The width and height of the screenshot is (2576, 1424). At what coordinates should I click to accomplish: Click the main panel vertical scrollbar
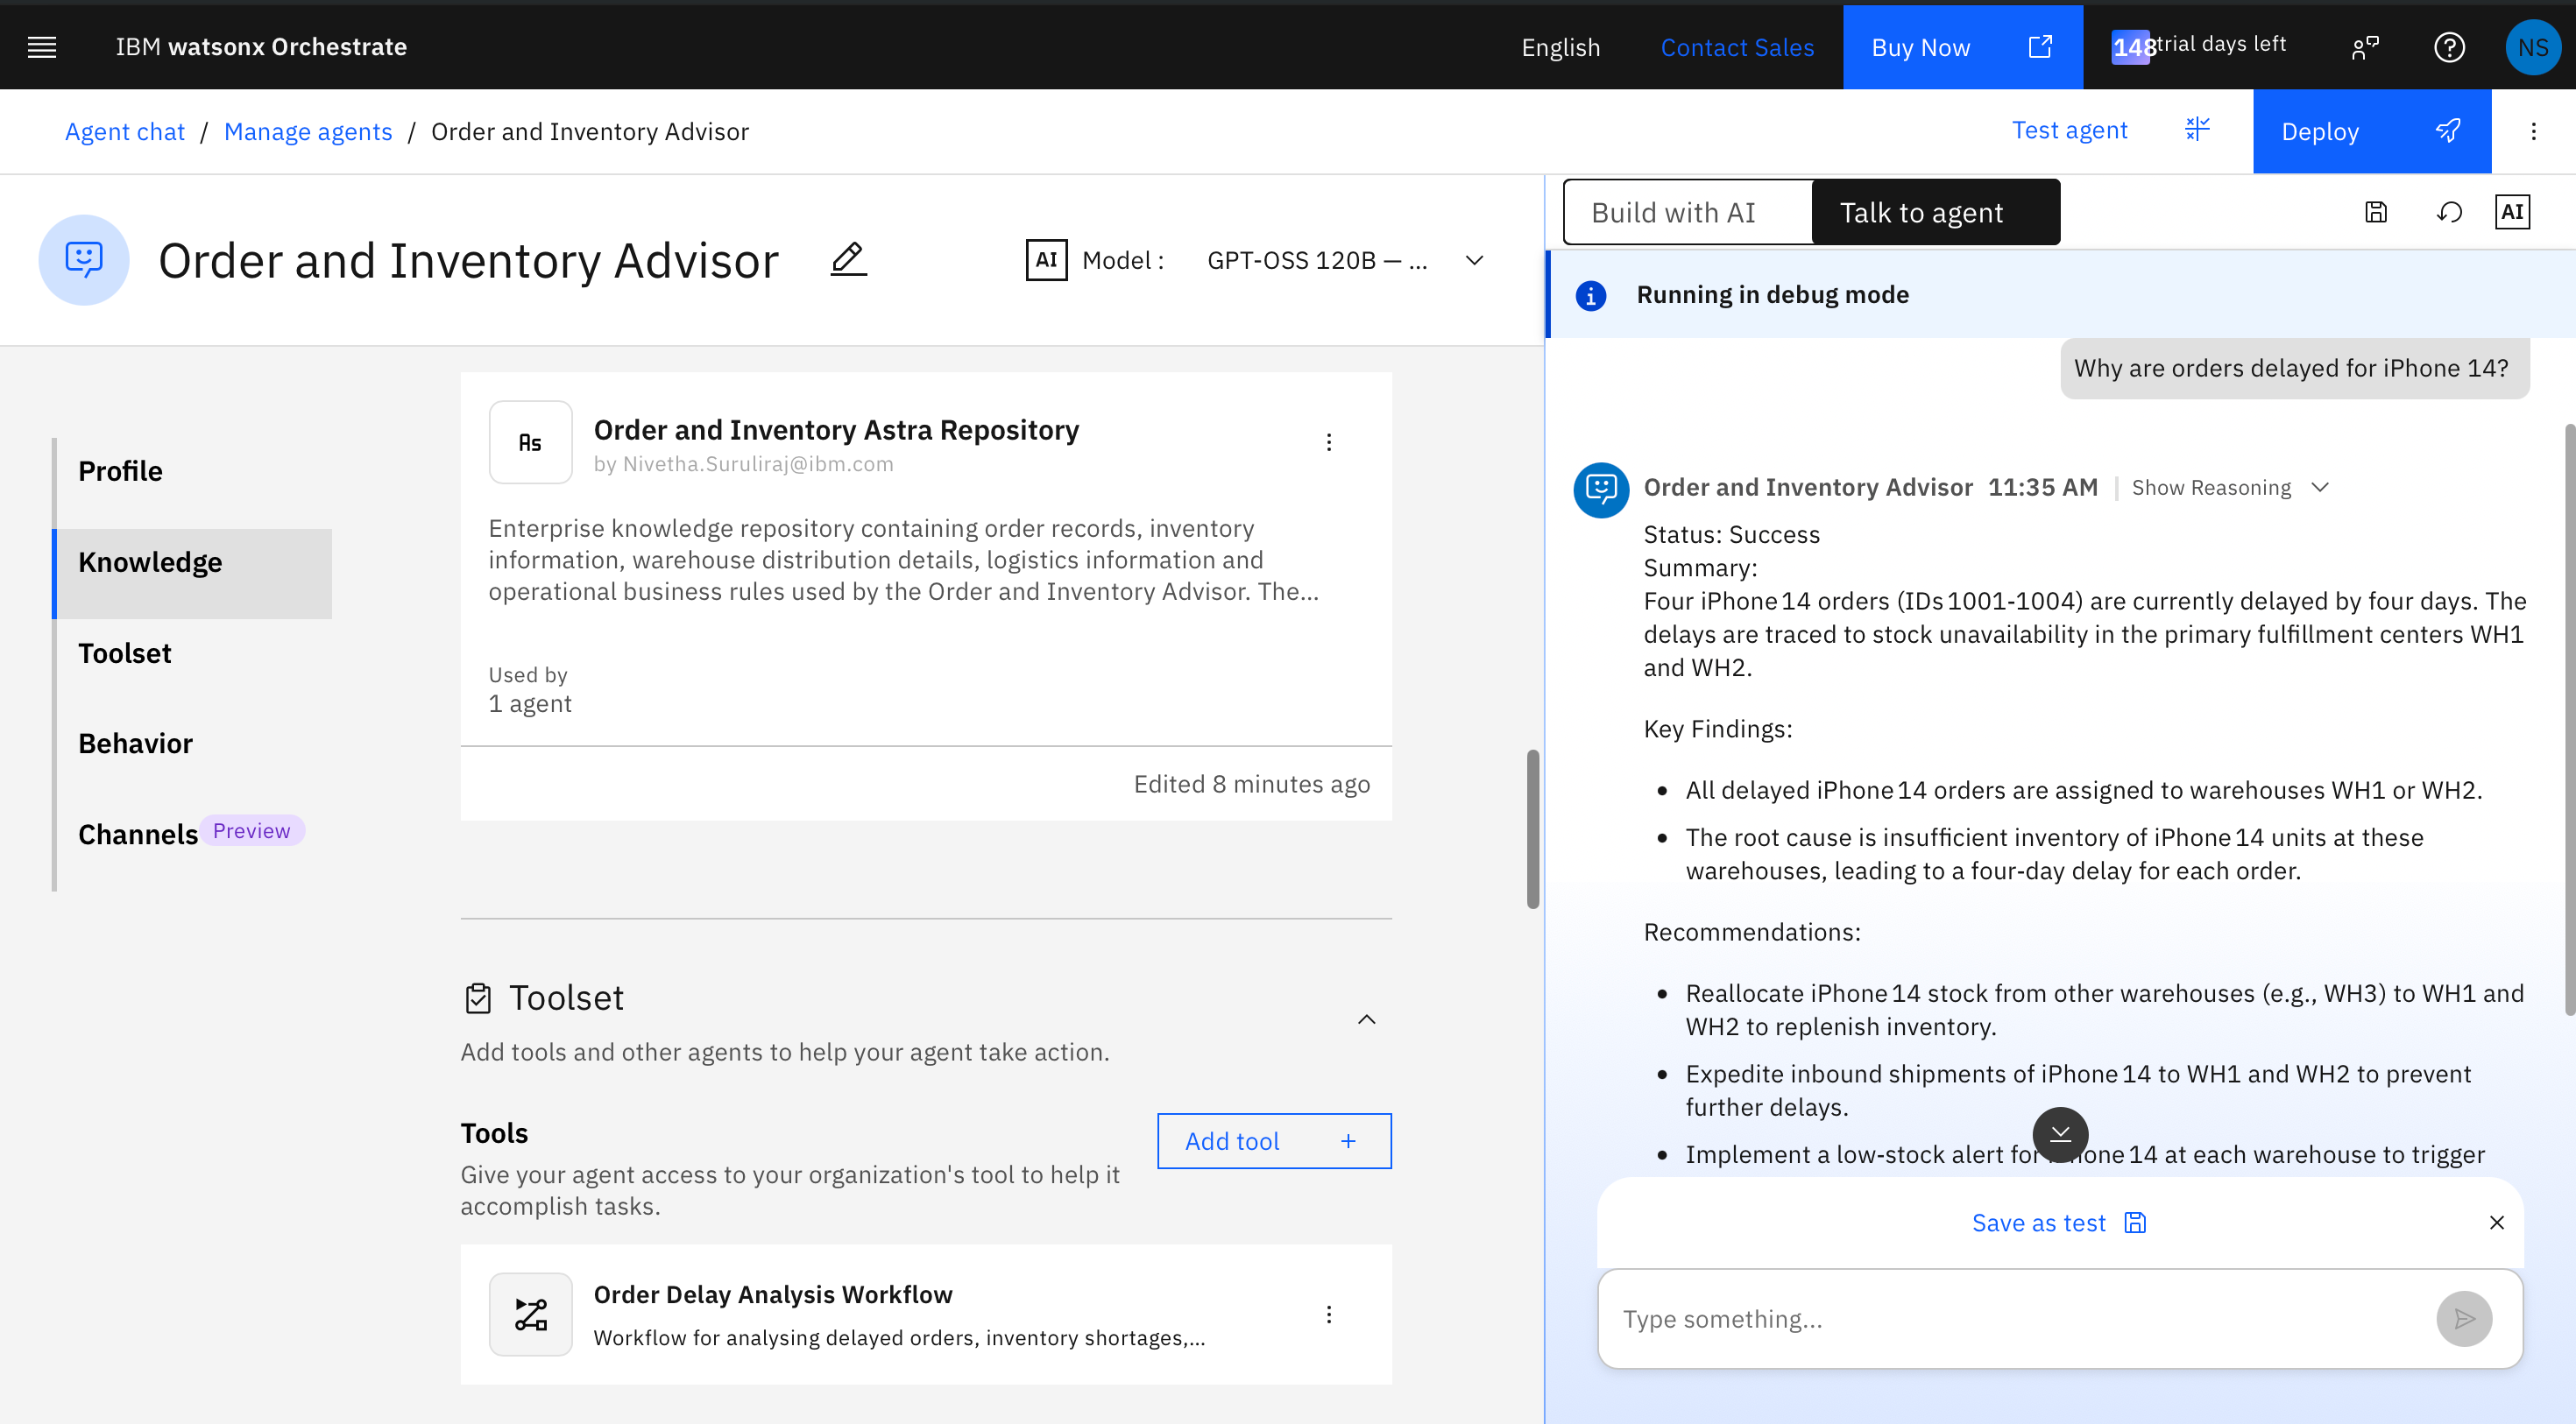pyautogui.click(x=1532, y=828)
